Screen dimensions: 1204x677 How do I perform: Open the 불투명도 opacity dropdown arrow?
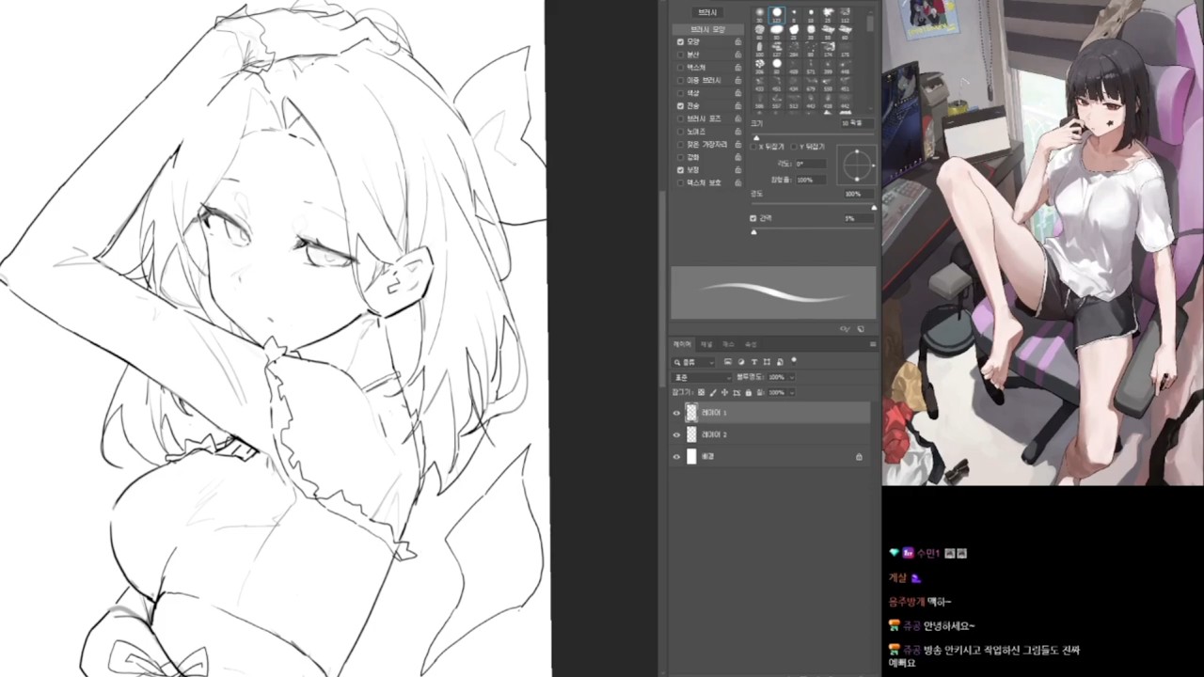point(792,377)
